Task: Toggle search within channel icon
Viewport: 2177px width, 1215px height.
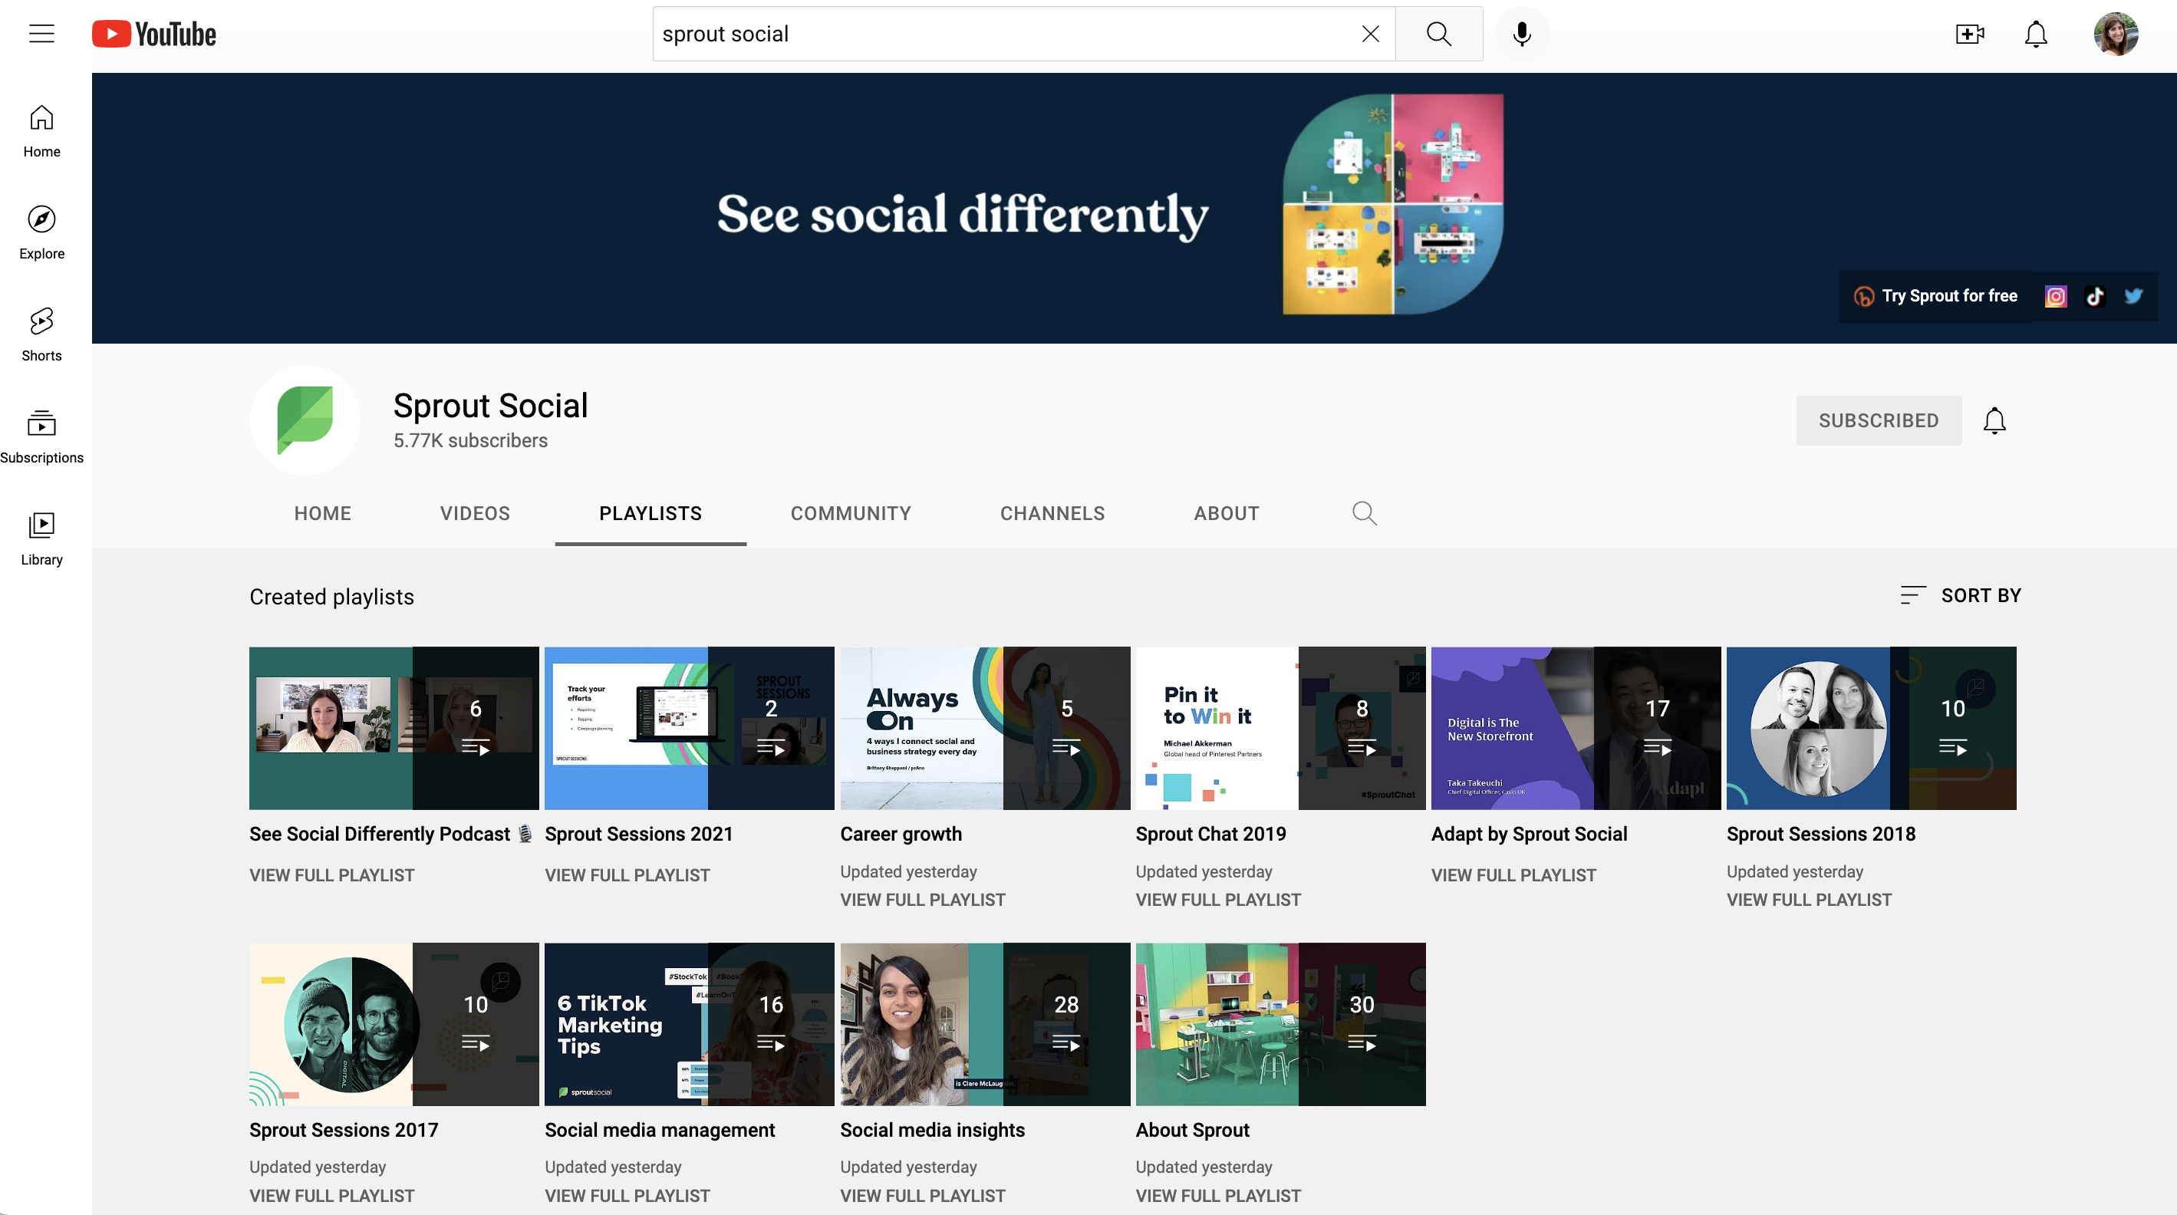Action: (x=1364, y=514)
